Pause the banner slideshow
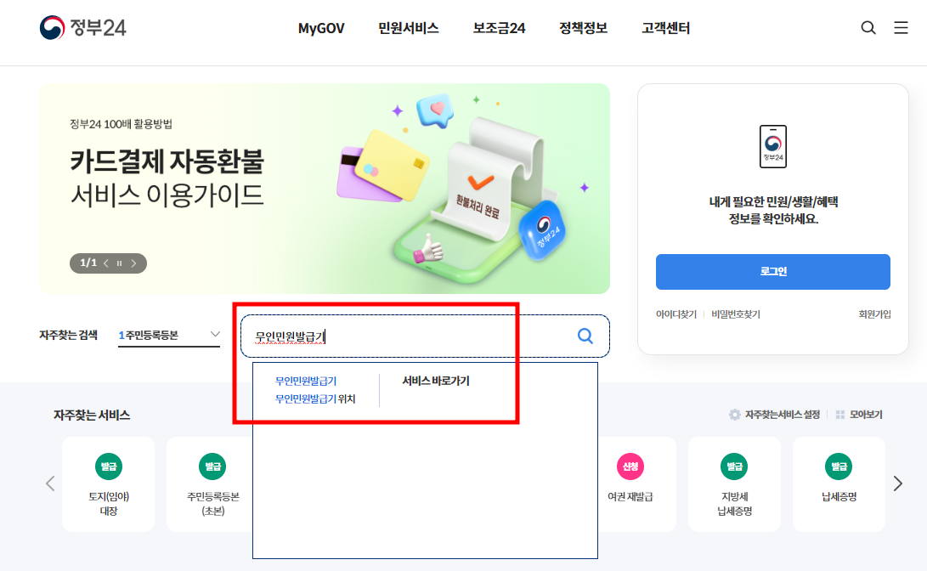 (x=117, y=263)
